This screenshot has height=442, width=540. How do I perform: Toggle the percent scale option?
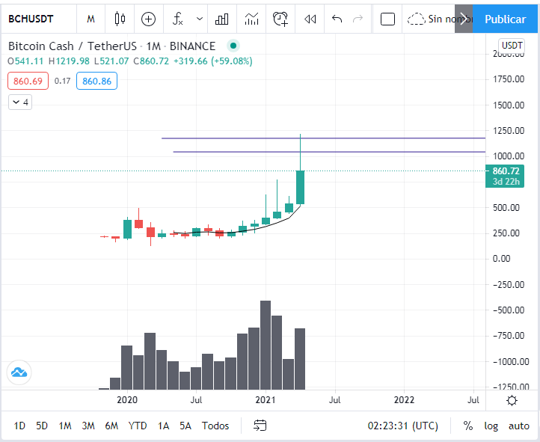[x=468, y=426]
